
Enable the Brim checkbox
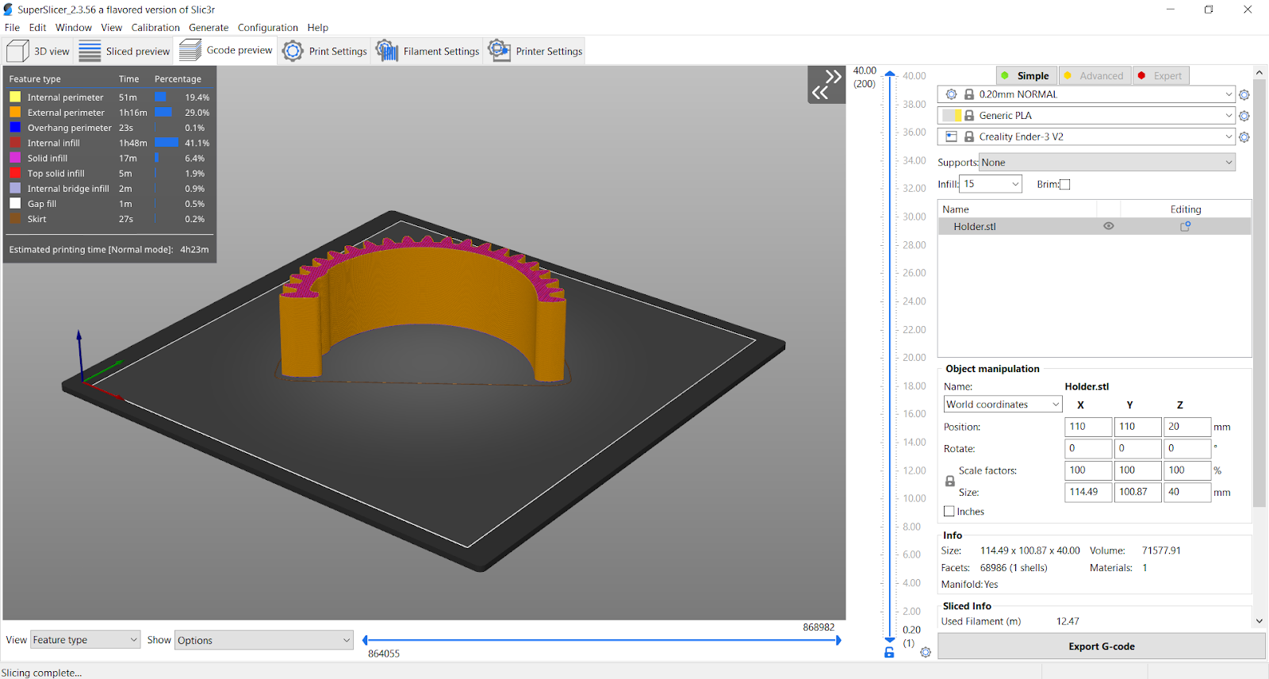click(x=1064, y=185)
